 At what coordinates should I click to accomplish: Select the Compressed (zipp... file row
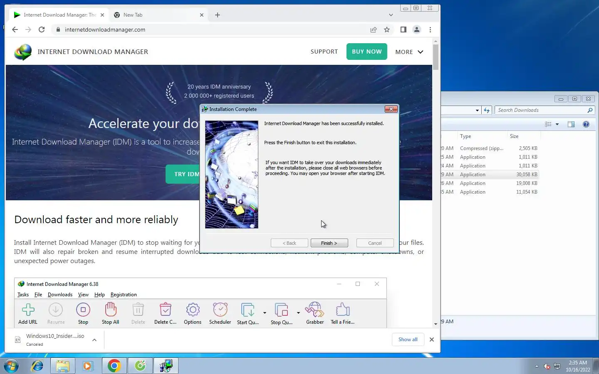coord(490,148)
